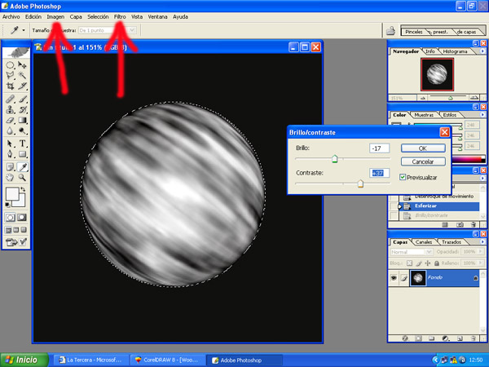Jump to ImageReady icon in toolbox

12,242
